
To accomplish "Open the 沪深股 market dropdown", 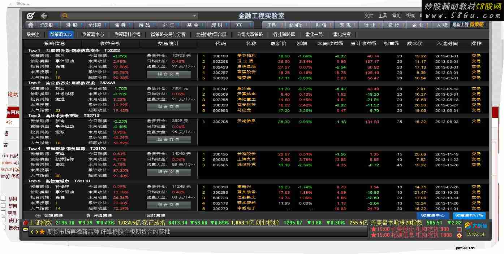I will click(57, 25).
